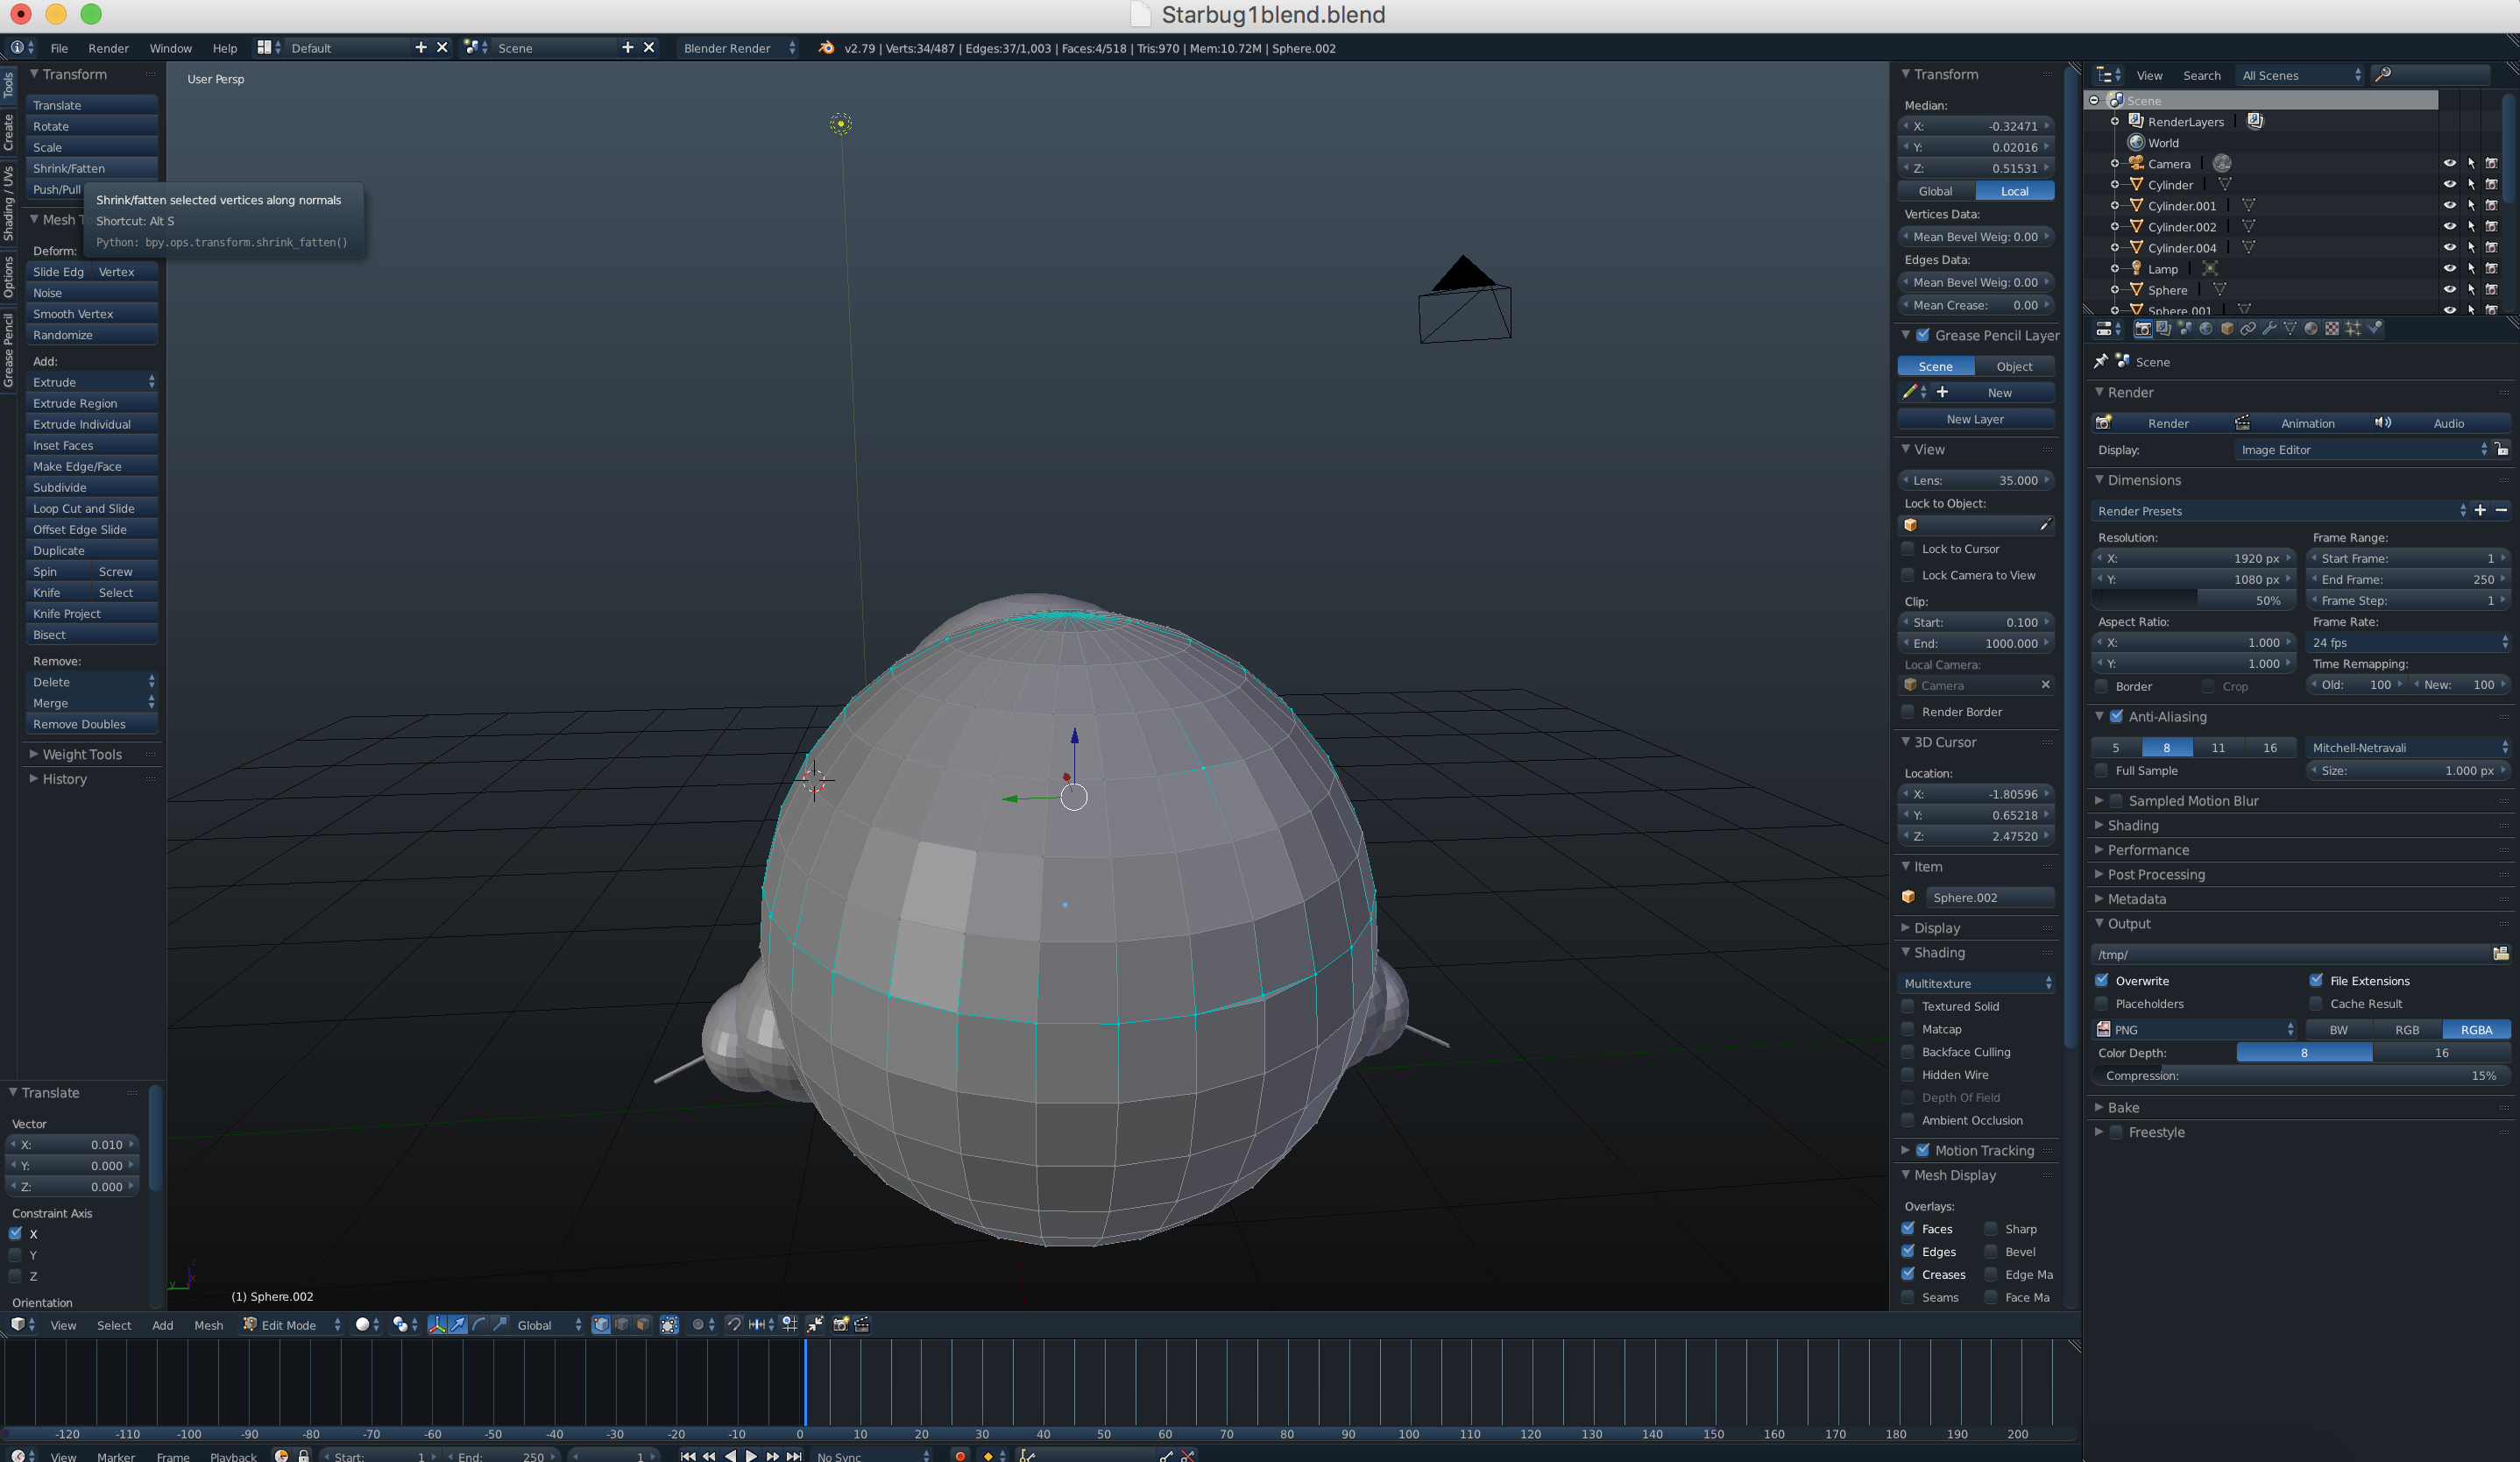The height and width of the screenshot is (1462, 2520).
Task: Open the Window menu
Action: point(171,48)
